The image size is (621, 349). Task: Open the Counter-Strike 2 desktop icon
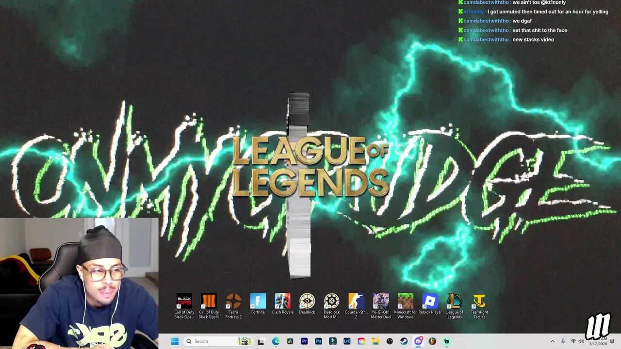356,306
